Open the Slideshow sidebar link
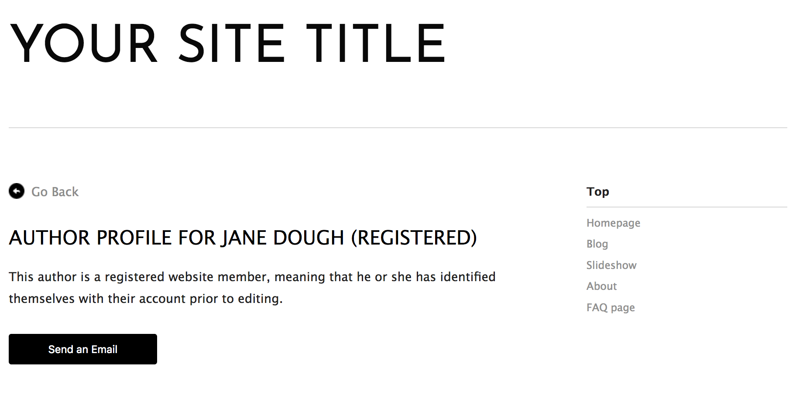Viewport: 796px width, 408px height. tap(611, 265)
